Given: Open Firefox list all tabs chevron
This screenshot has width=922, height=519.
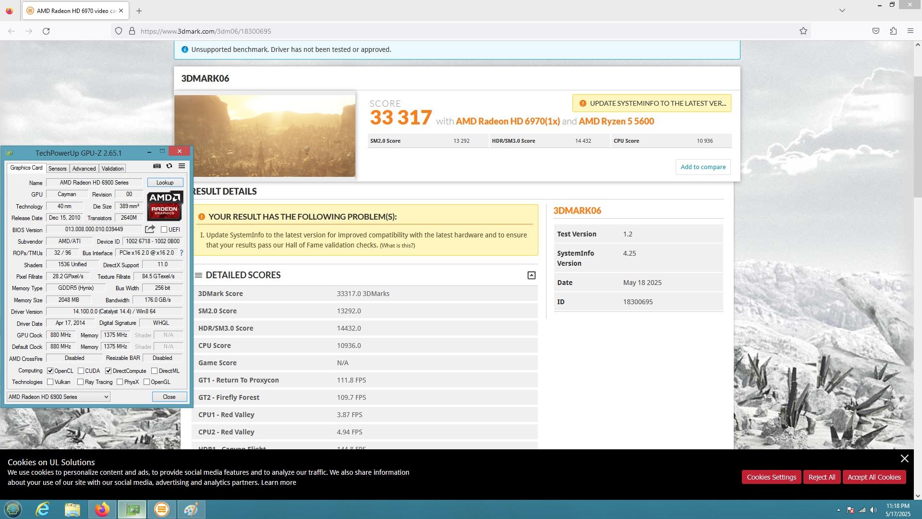Looking at the screenshot, I should click(842, 11).
